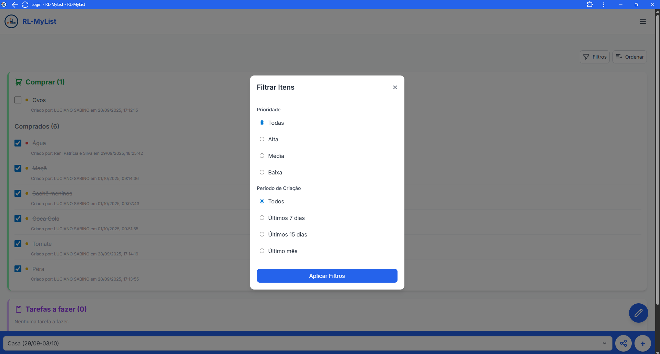Check the Ovos item checkbox

pos(18,100)
